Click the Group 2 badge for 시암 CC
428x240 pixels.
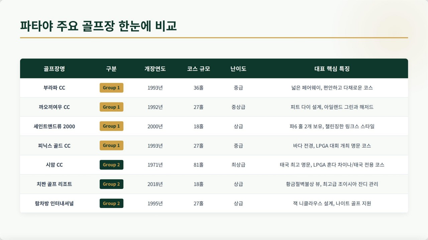pyautogui.click(x=111, y=165)
